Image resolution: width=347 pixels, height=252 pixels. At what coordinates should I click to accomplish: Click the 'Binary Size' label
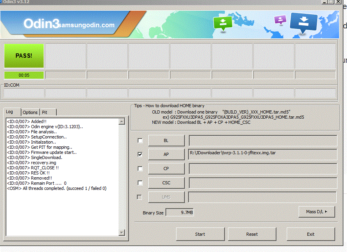pyautogui.click(x=153, y=213)
